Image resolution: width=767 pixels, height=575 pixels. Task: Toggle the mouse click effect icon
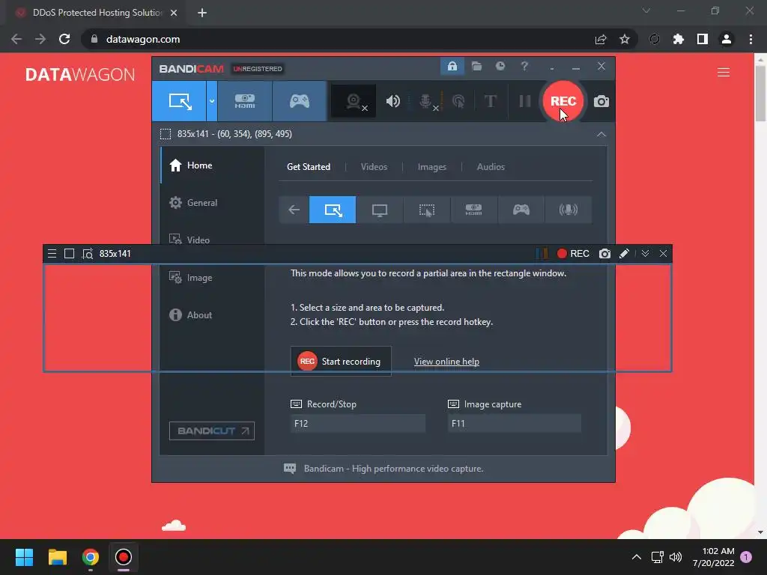tap(458, 101)
